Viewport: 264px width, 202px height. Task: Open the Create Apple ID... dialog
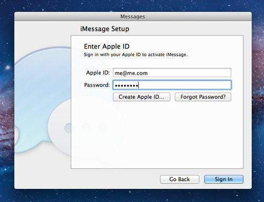point(142,97)
